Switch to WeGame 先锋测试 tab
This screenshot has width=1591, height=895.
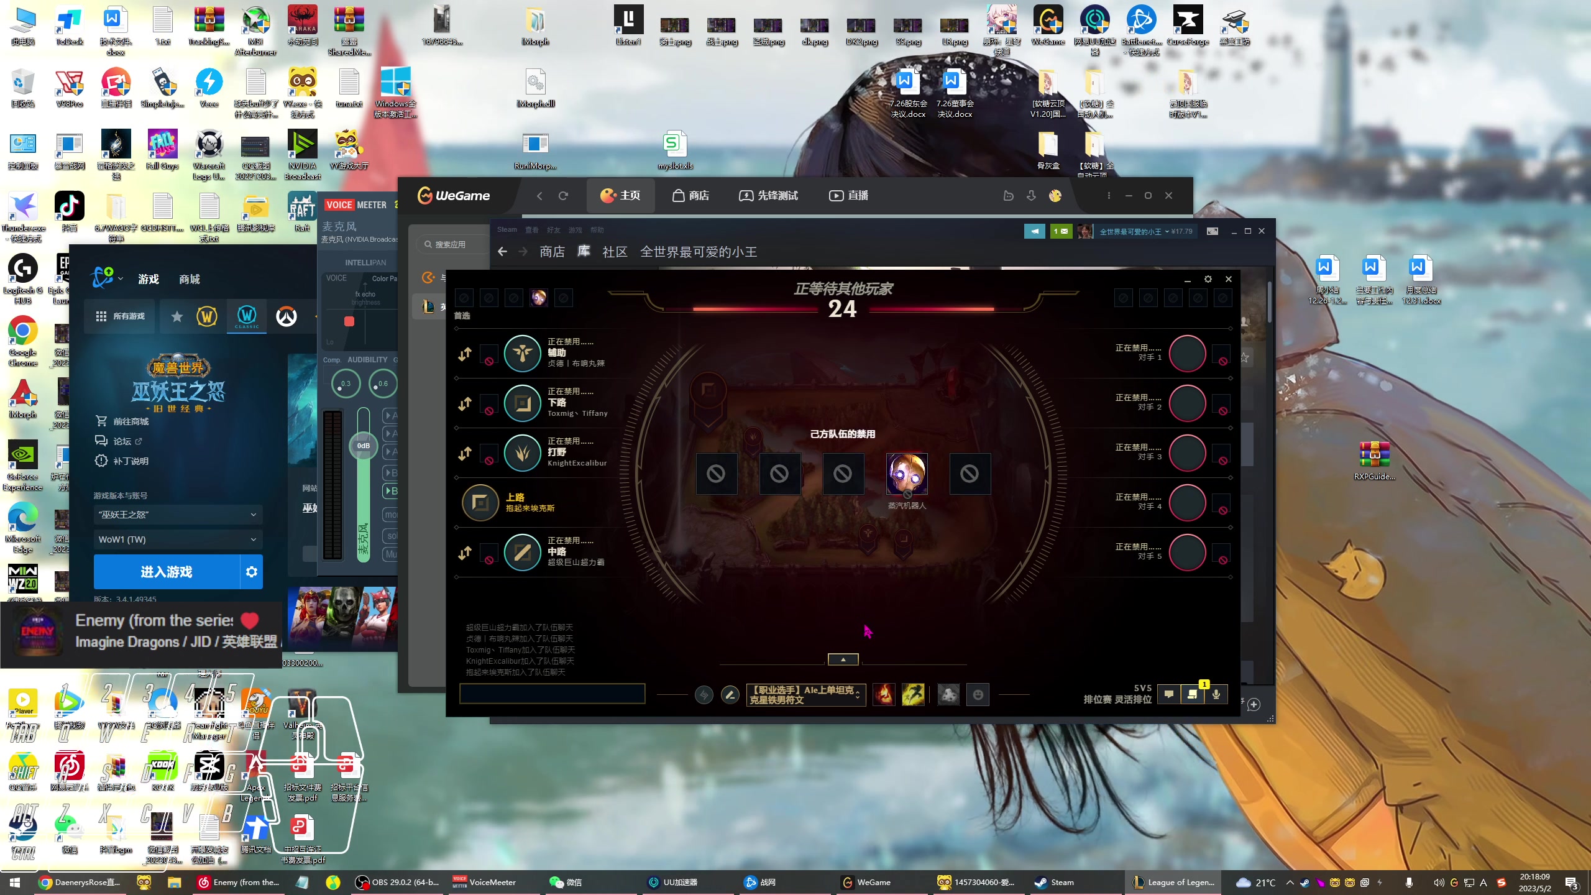768,196
